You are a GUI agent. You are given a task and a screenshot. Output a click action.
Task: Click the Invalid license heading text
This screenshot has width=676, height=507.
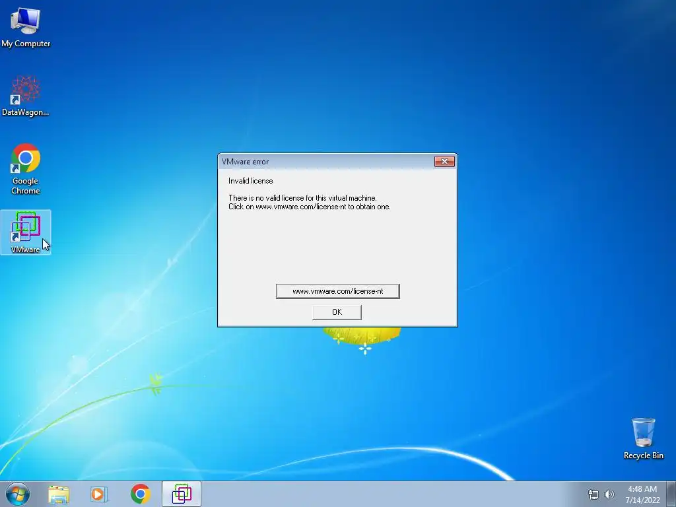(x=250, y=181)
